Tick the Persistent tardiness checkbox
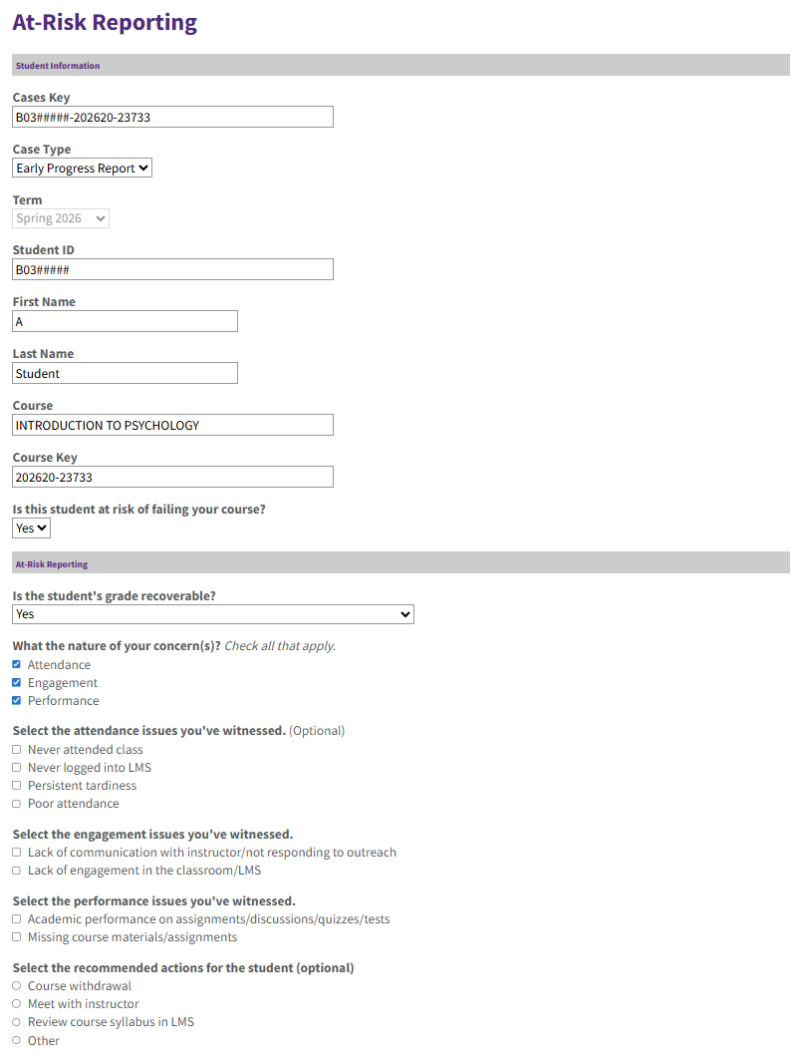The image size is (796, 1058). (17, 786)
